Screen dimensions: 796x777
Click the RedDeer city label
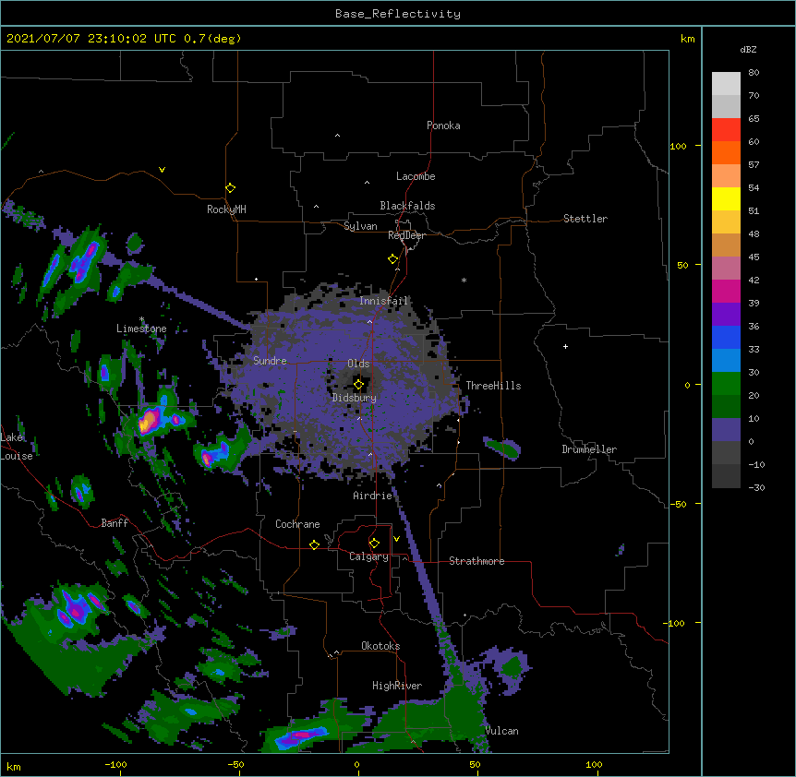406,235
